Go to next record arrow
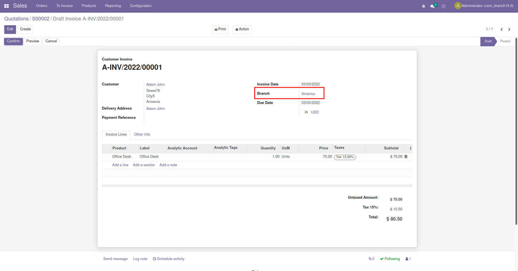This screenshot has width=518, height=271. (509, 29)
